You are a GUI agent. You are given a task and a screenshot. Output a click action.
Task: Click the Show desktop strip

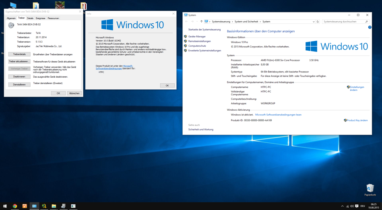tap(381, 206)
